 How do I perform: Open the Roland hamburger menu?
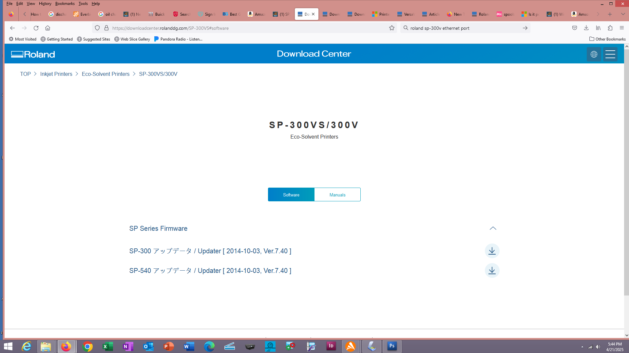610,54
